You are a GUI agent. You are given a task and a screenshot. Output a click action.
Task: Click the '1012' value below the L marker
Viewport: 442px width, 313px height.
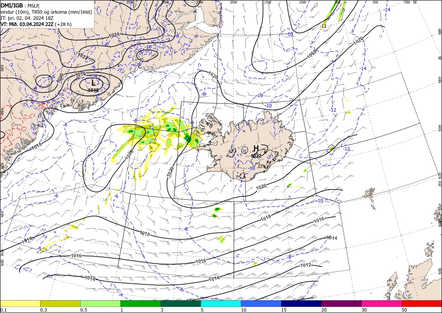tap(93, 90)
